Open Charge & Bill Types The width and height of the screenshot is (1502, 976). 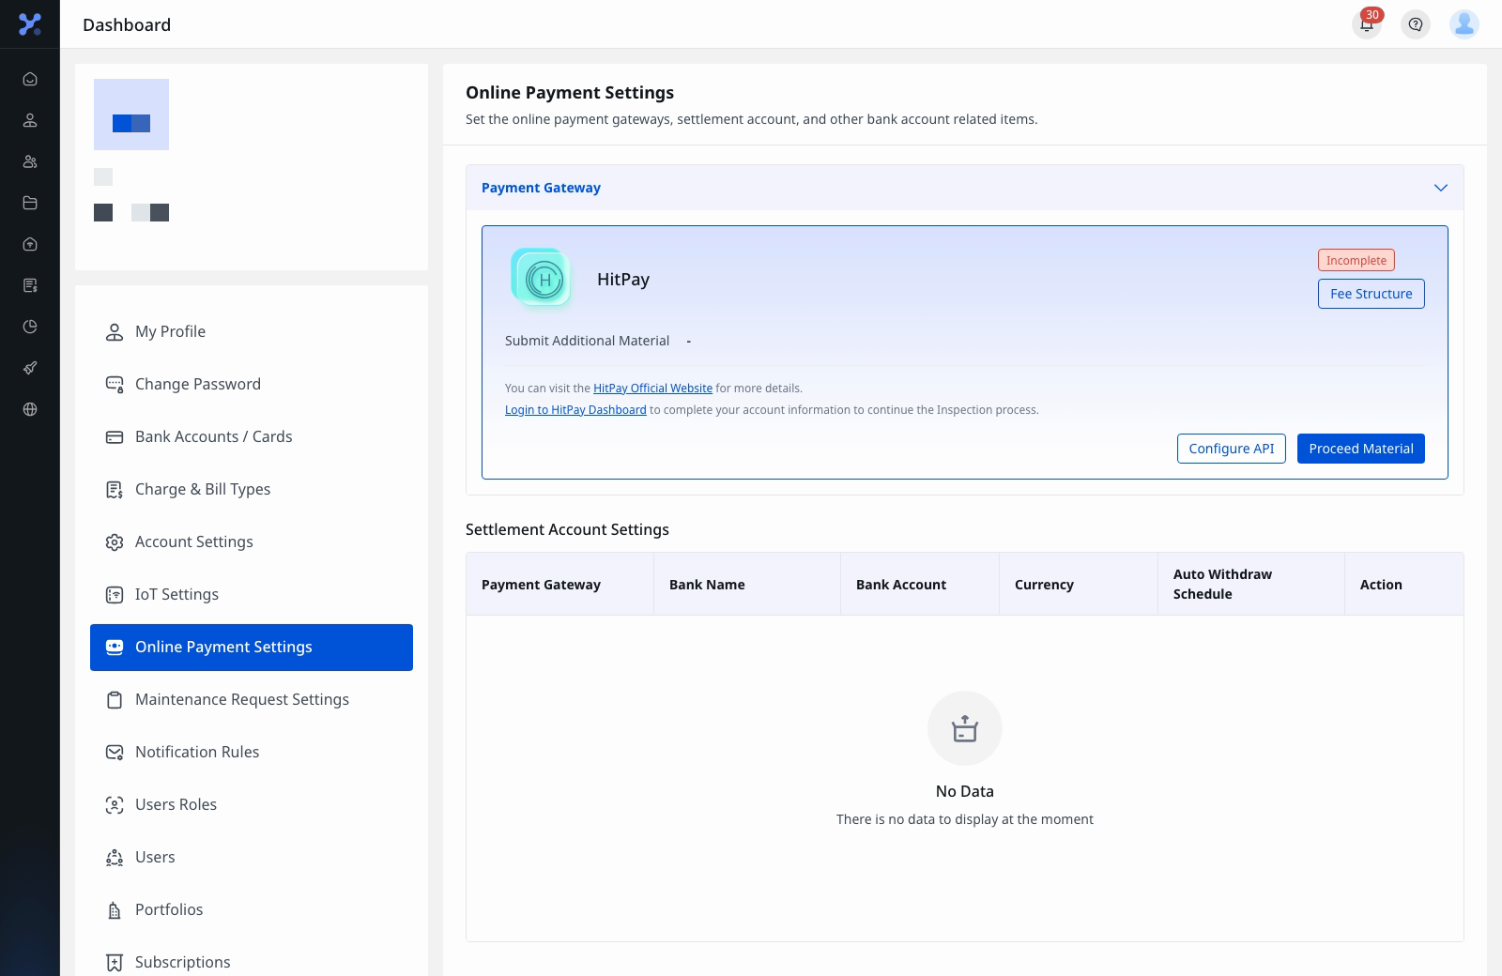click(x=252, y=490)
